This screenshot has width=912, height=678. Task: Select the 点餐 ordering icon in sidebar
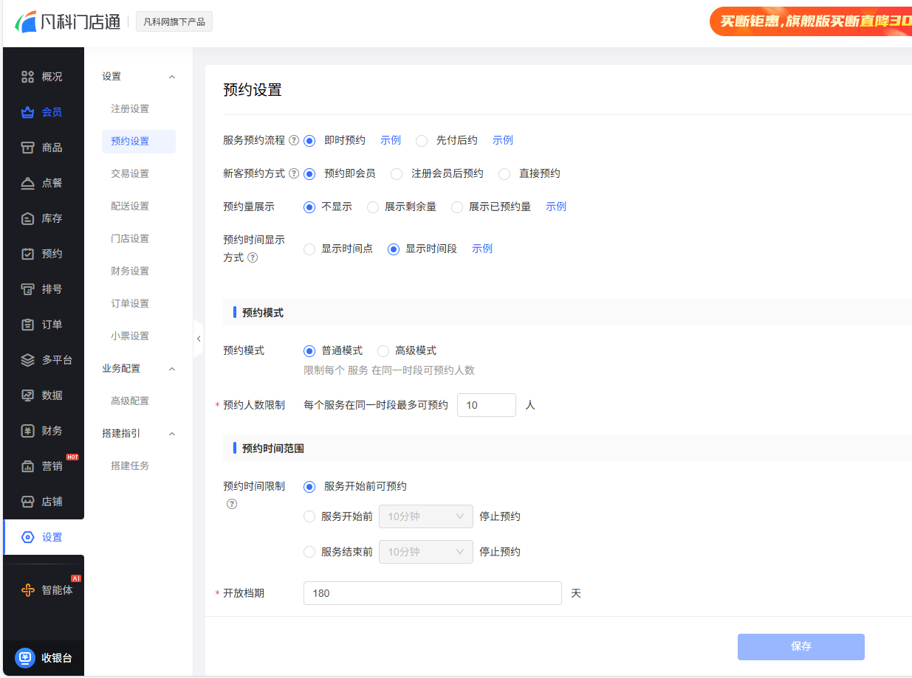tap(28, 183)
